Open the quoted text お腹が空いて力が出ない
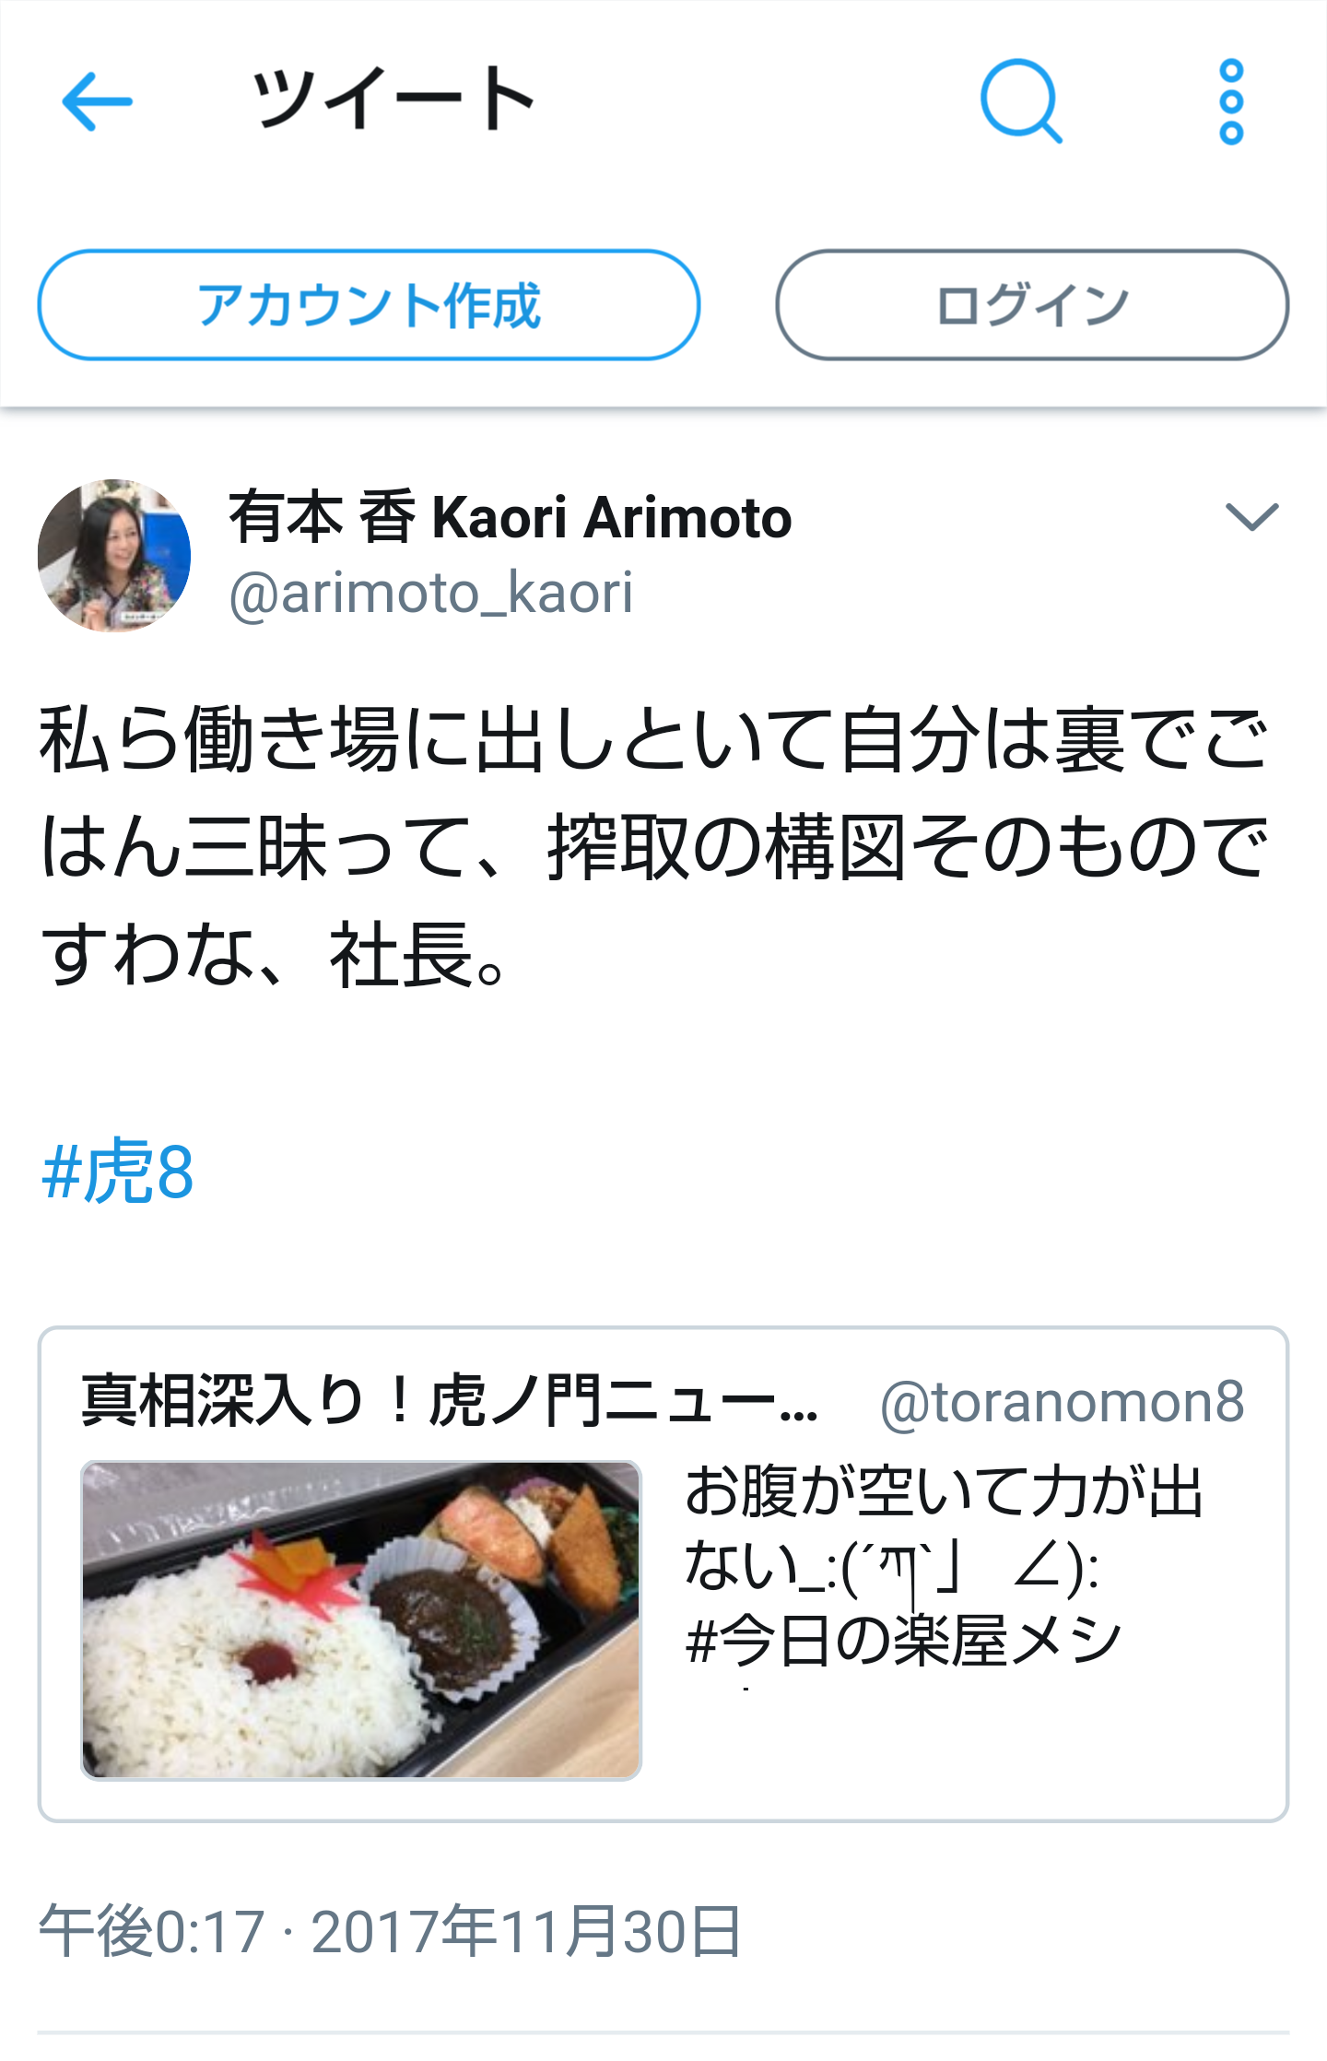 943,1528
